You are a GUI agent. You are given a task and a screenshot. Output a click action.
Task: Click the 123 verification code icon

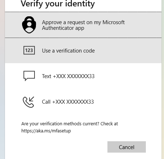click(x=29, y=50)
